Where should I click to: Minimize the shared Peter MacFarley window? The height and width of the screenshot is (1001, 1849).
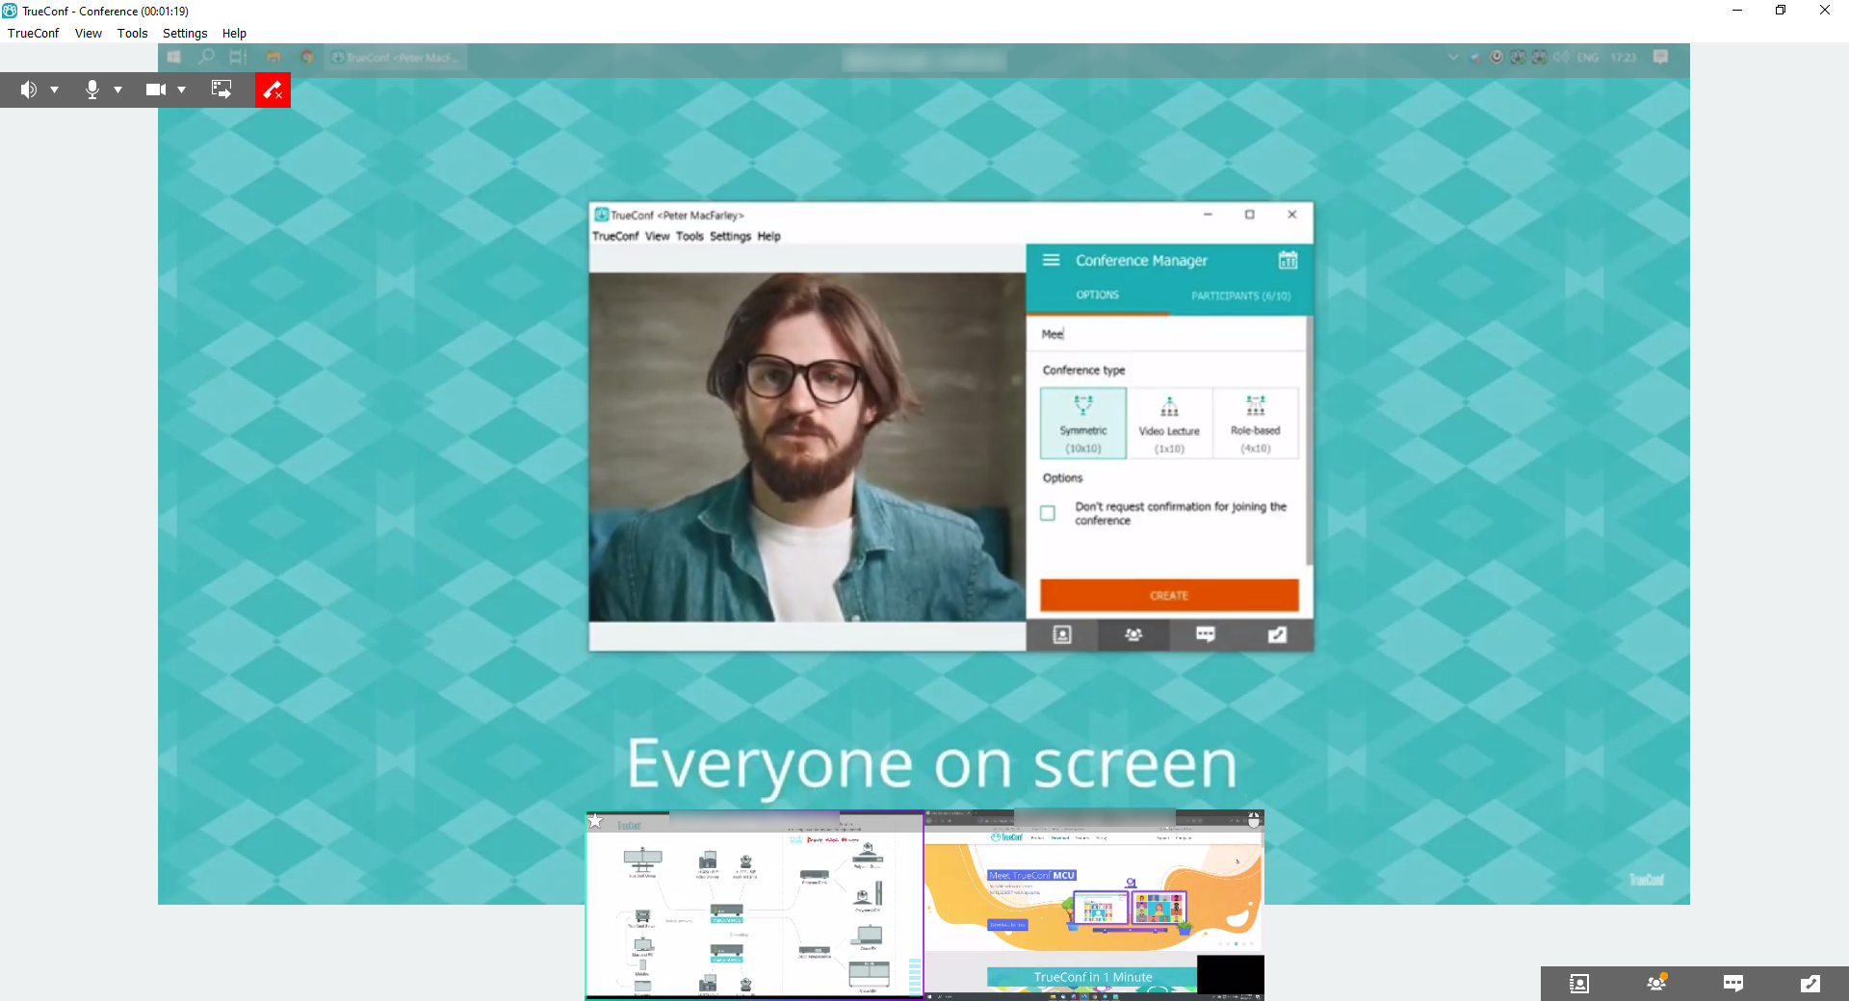(x=1208, y=215)
